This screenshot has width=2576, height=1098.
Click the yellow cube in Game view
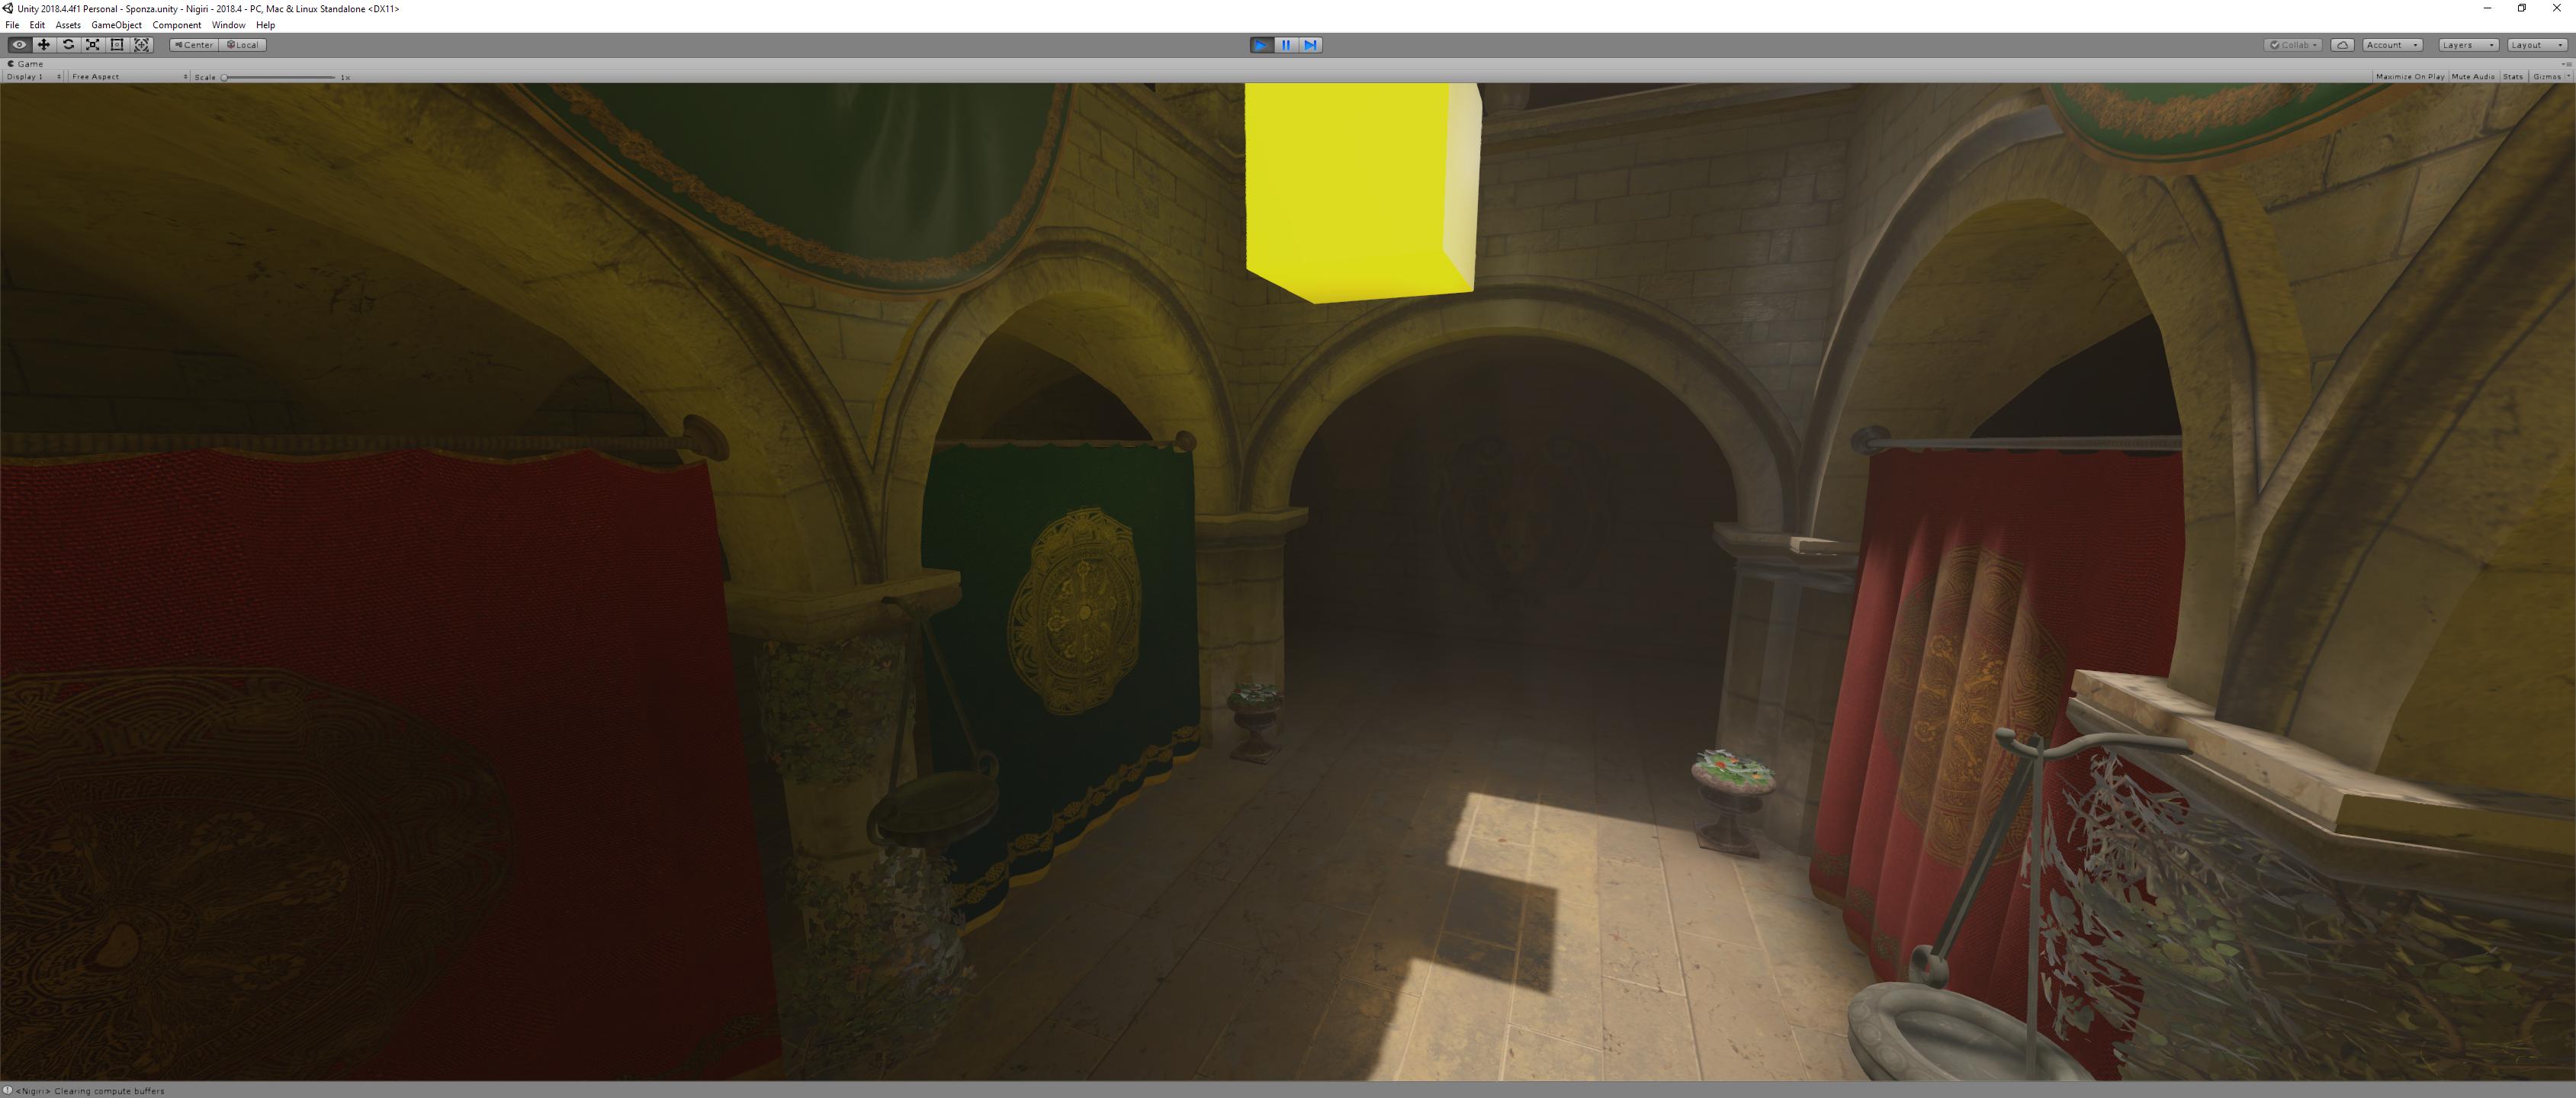pos(1362,192)
